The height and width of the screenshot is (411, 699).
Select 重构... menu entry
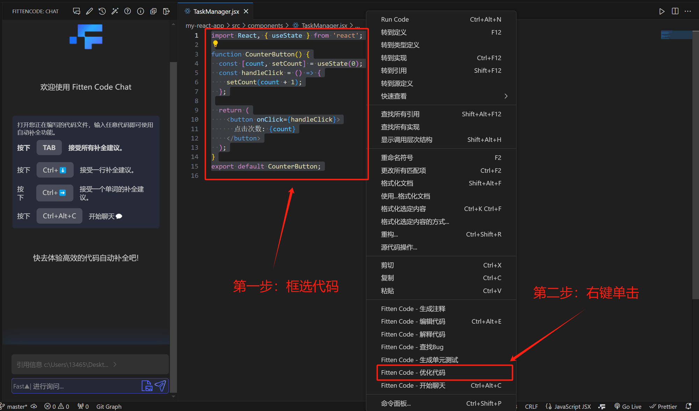tap(441, 234)
